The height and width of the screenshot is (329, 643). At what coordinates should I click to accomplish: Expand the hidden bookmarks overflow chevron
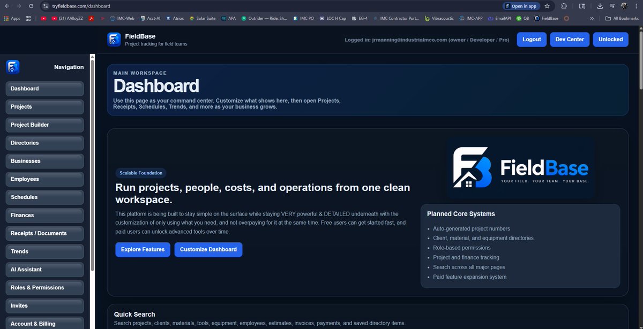point(592,18)
